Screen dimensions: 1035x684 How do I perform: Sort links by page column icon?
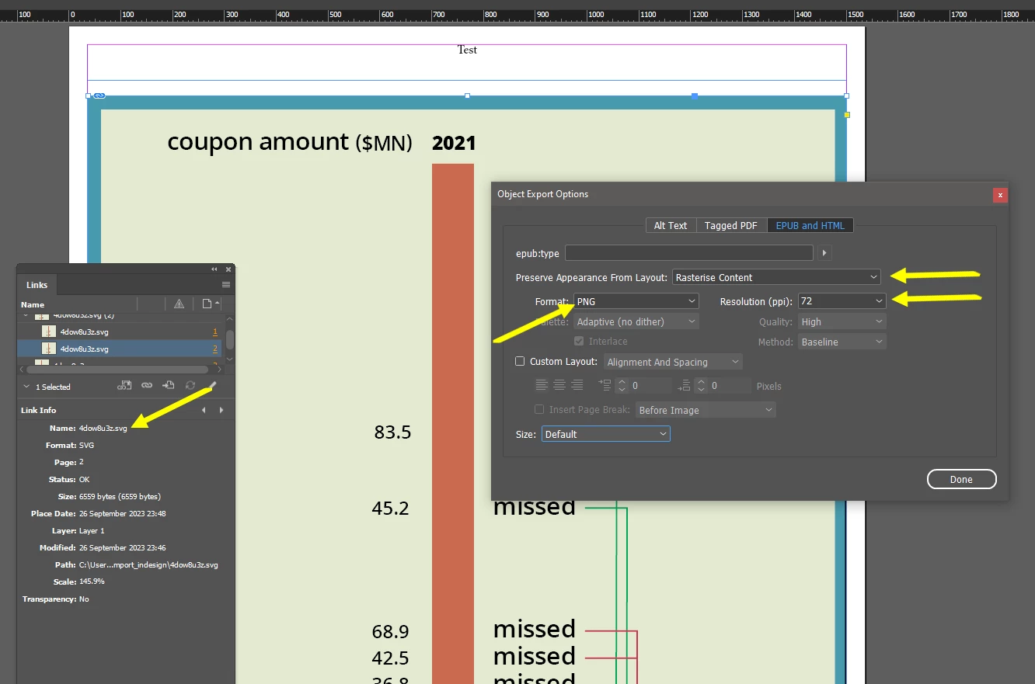click(x=207, y=304)
